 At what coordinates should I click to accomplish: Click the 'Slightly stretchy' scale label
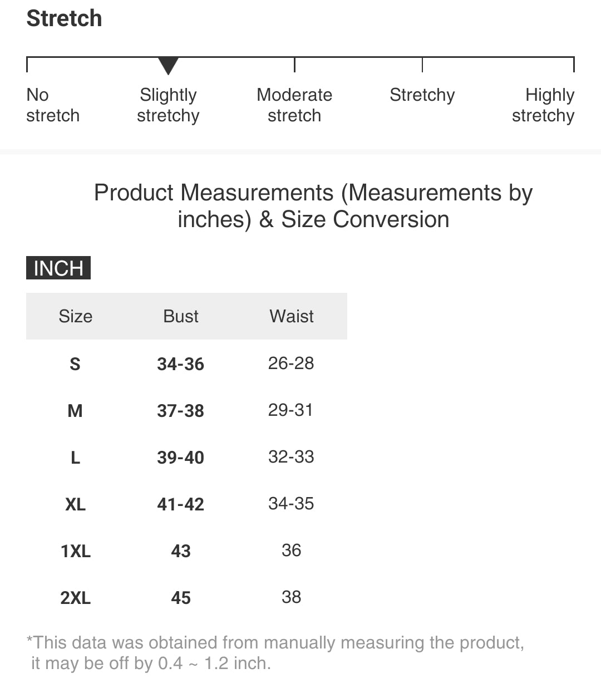168,105
